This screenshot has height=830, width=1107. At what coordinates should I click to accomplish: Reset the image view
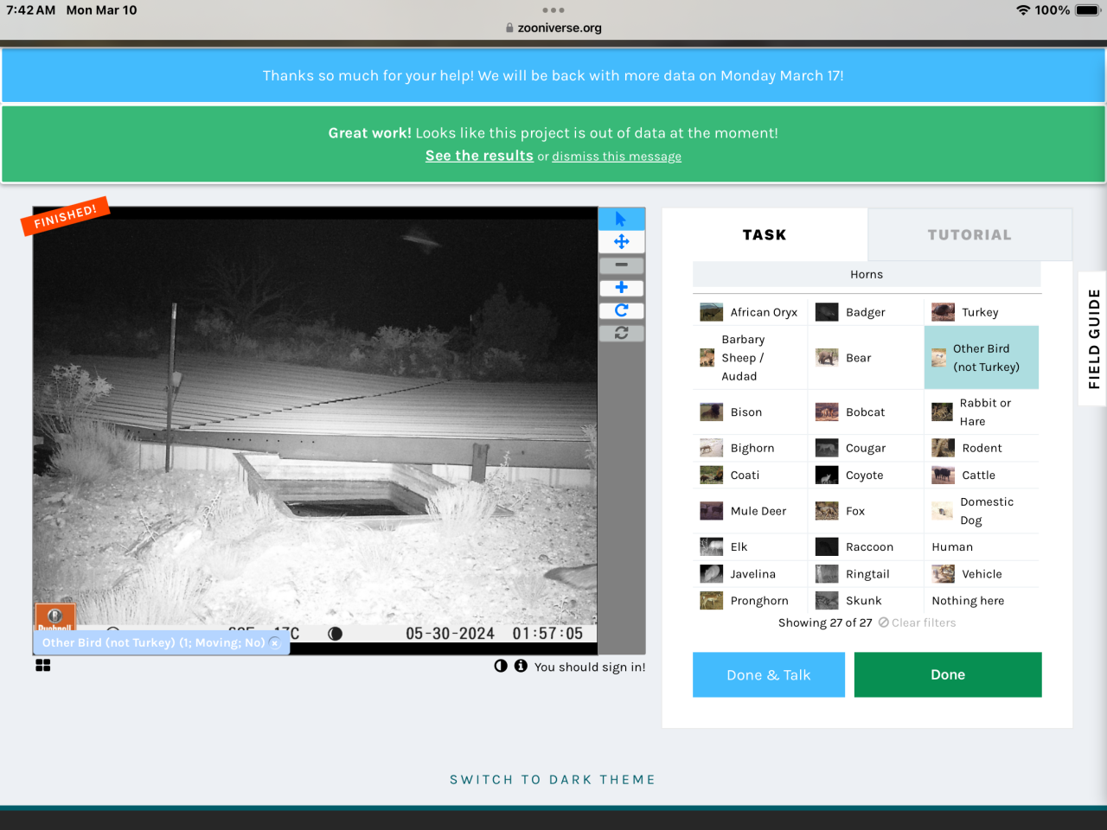point(621,332)
